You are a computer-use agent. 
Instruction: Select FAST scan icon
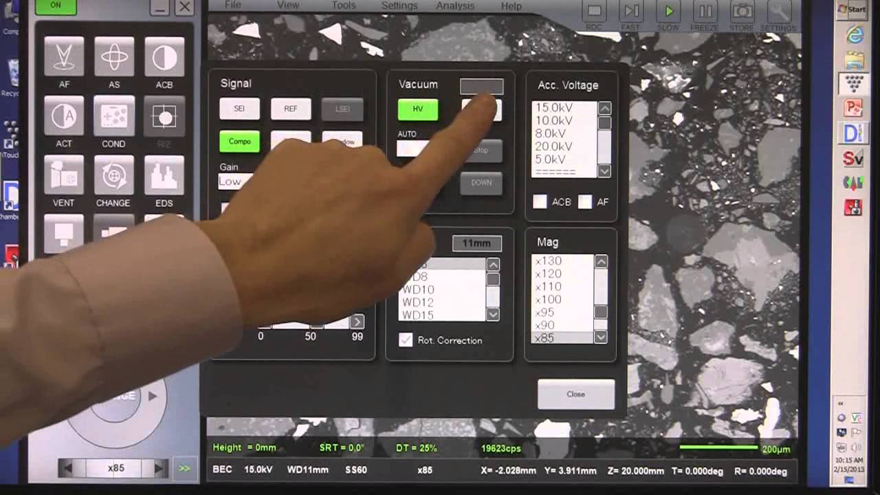pos(630,11)
